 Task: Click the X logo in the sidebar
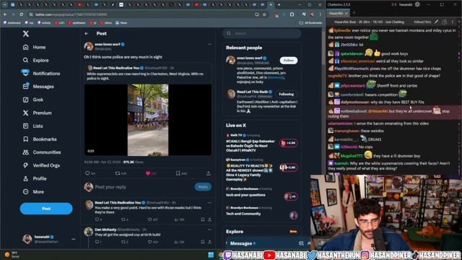tap(26, 34)
